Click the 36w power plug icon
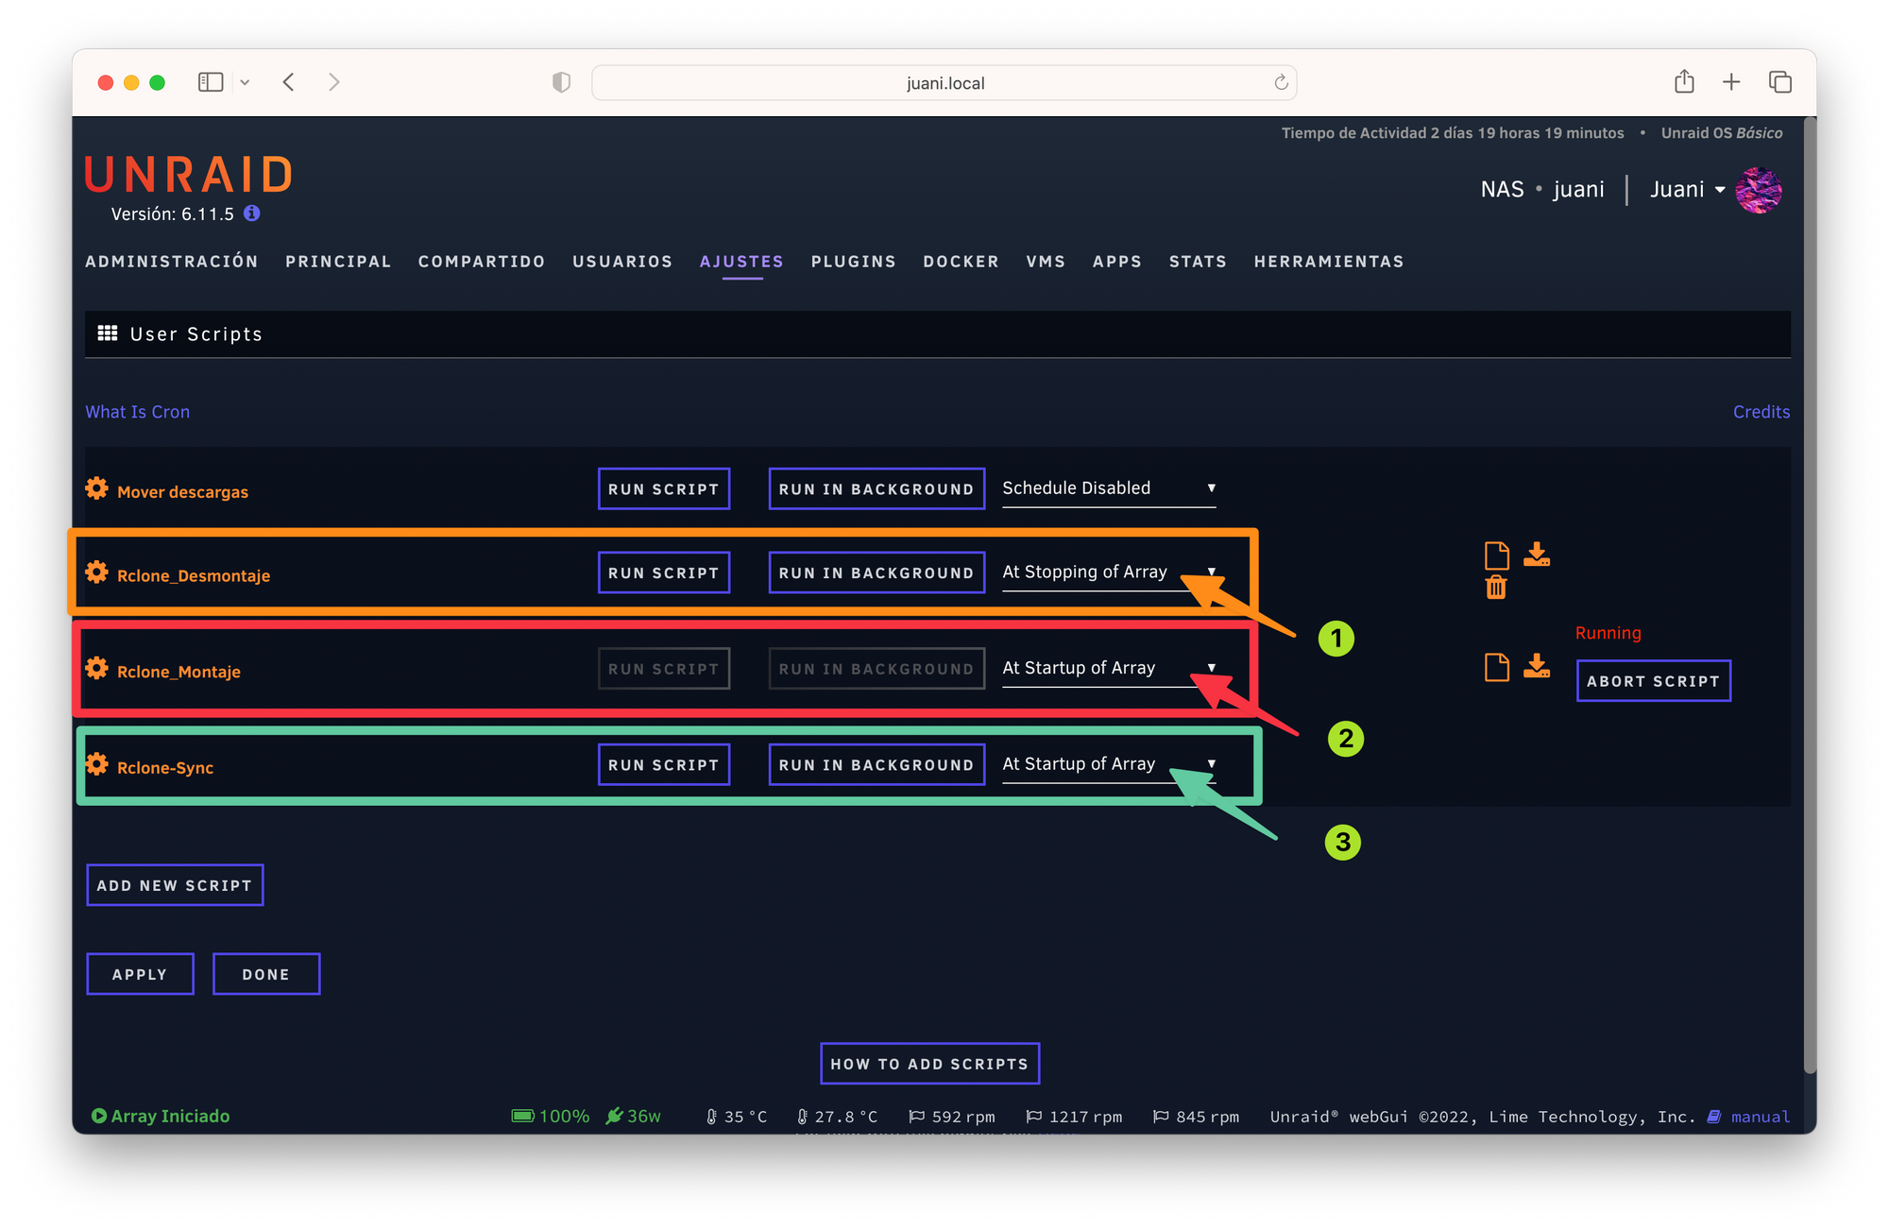This screenshot has height=1230, width=1889. click(614, 1116)
